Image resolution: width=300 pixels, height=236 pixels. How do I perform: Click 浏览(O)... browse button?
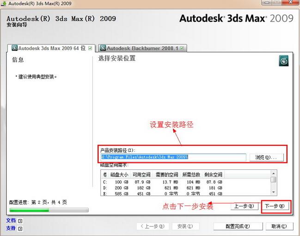[x=267, y=157]
